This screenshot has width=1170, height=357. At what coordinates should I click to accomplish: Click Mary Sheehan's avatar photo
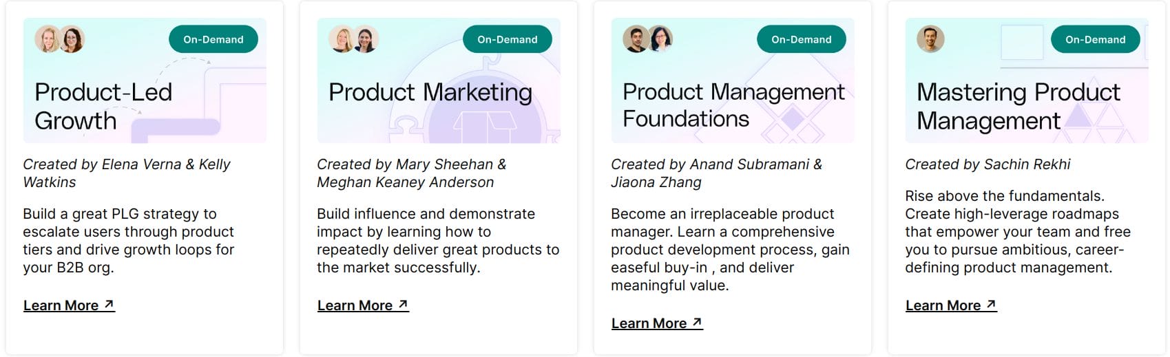pos(342,39)
